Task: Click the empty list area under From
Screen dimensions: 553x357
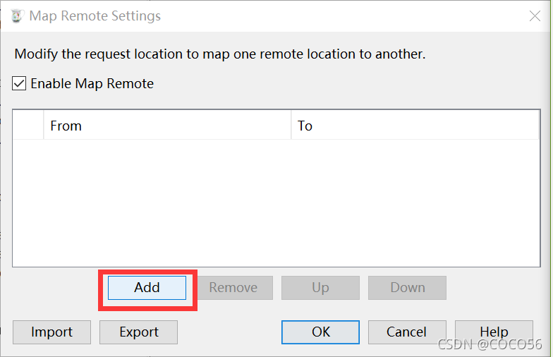Action: [x=167, y=203]
